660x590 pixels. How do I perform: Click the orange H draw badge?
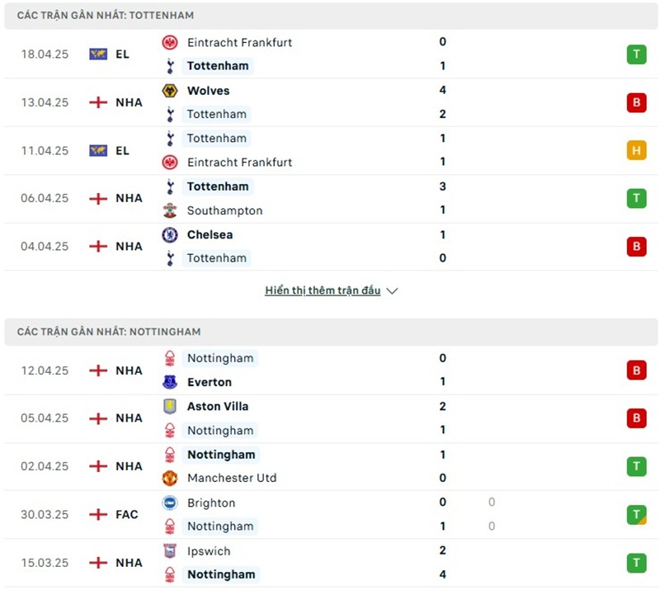tap(636, 150)
